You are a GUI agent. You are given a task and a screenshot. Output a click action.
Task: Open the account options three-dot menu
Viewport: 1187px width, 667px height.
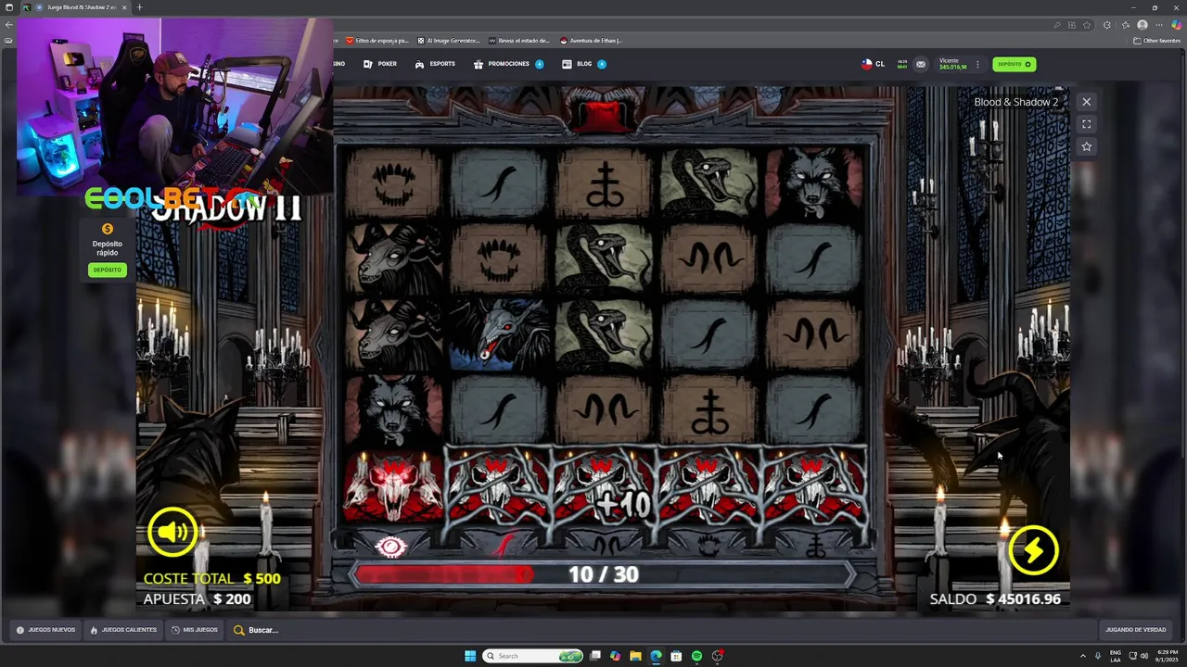pos(976,64)
